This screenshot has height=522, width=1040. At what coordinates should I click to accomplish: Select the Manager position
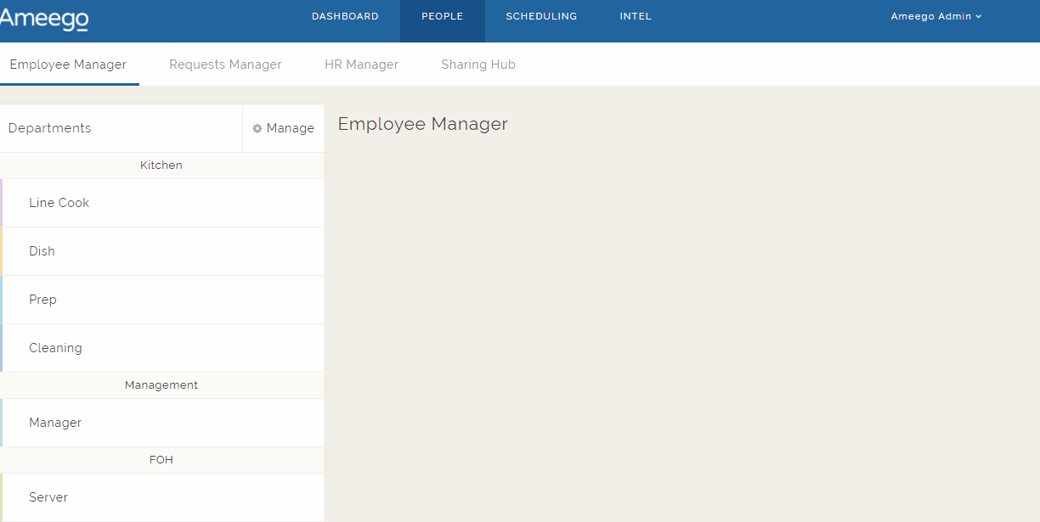pos(55,422)
